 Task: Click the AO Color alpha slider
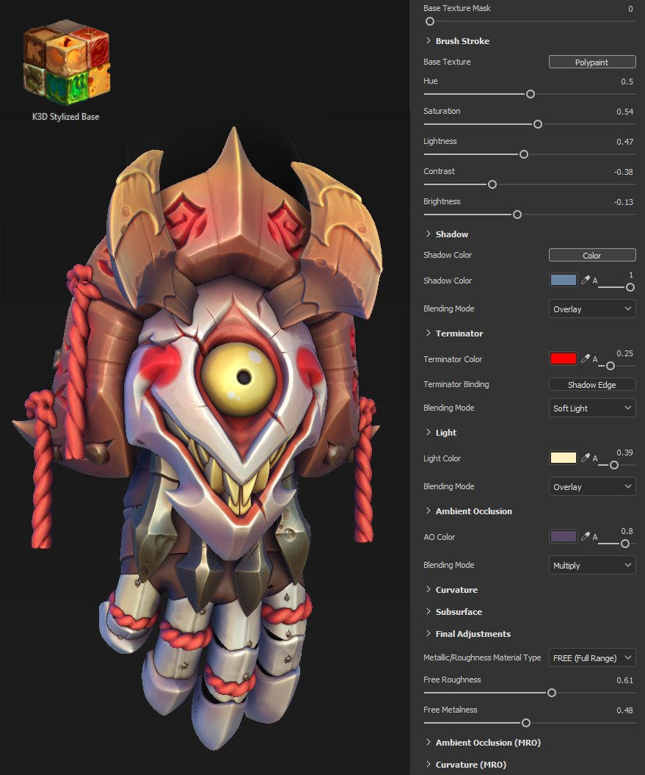(x=617, y=544)
